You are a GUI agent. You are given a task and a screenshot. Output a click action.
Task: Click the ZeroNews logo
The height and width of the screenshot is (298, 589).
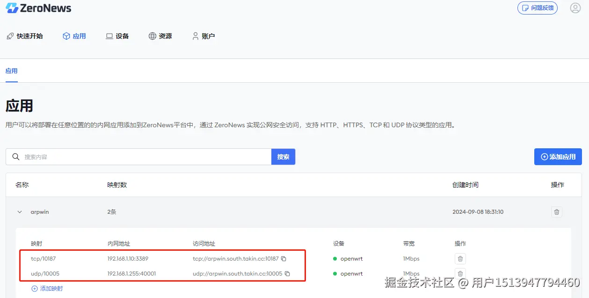[x=38, y=8]
